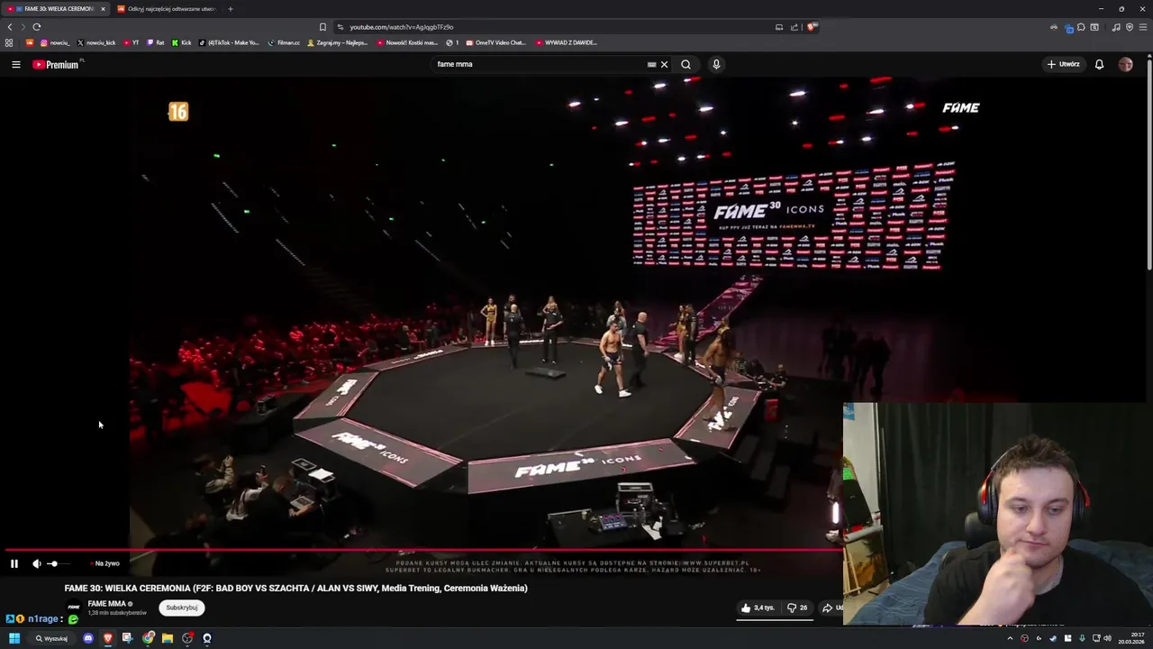This screenshot has height=649, width=1153.
Task: Open the Zagraj.my bookmark
Action: 337,42
